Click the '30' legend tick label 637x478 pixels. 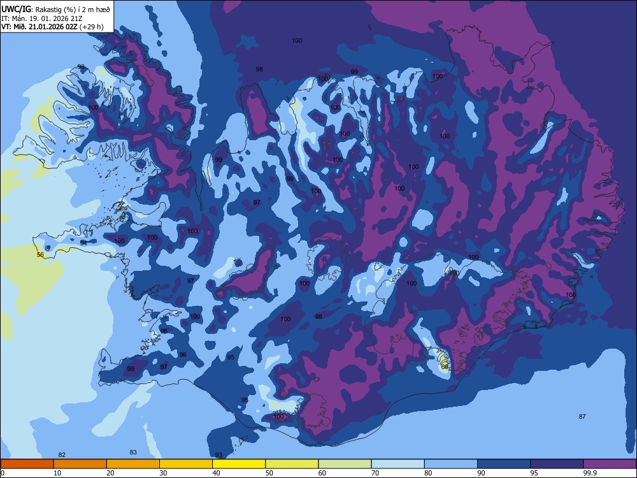tap(163, 473)
